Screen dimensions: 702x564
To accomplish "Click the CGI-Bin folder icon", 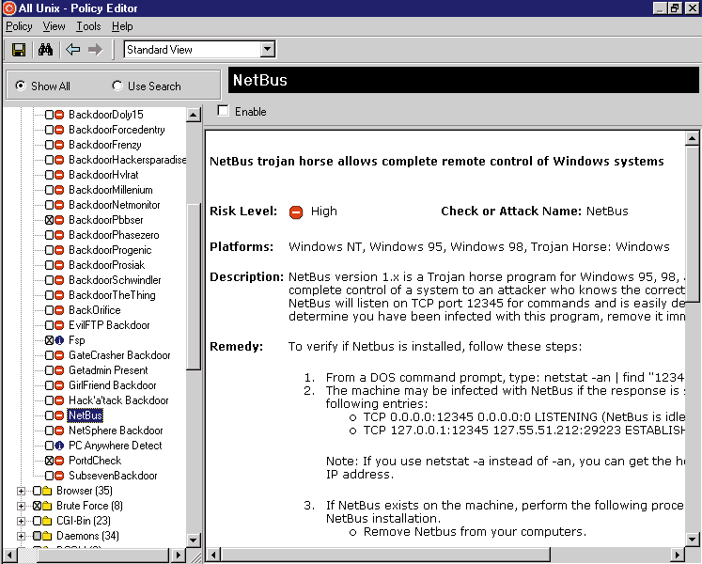I will [47, 521].
